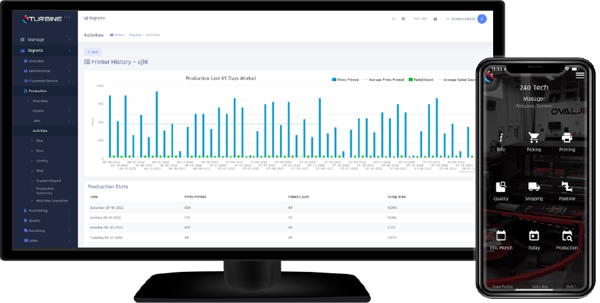Viewport: 600px width, 303px height.
Task: Open the phone hamburger menu
Action: click(x=580, y=76)
